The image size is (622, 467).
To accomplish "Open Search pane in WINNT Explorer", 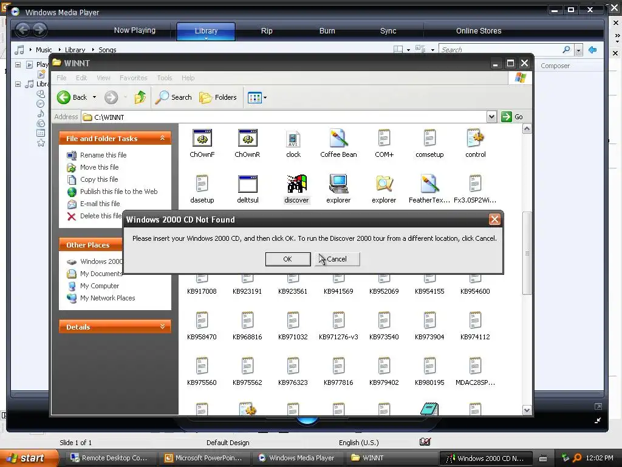I will pos(173,97).
